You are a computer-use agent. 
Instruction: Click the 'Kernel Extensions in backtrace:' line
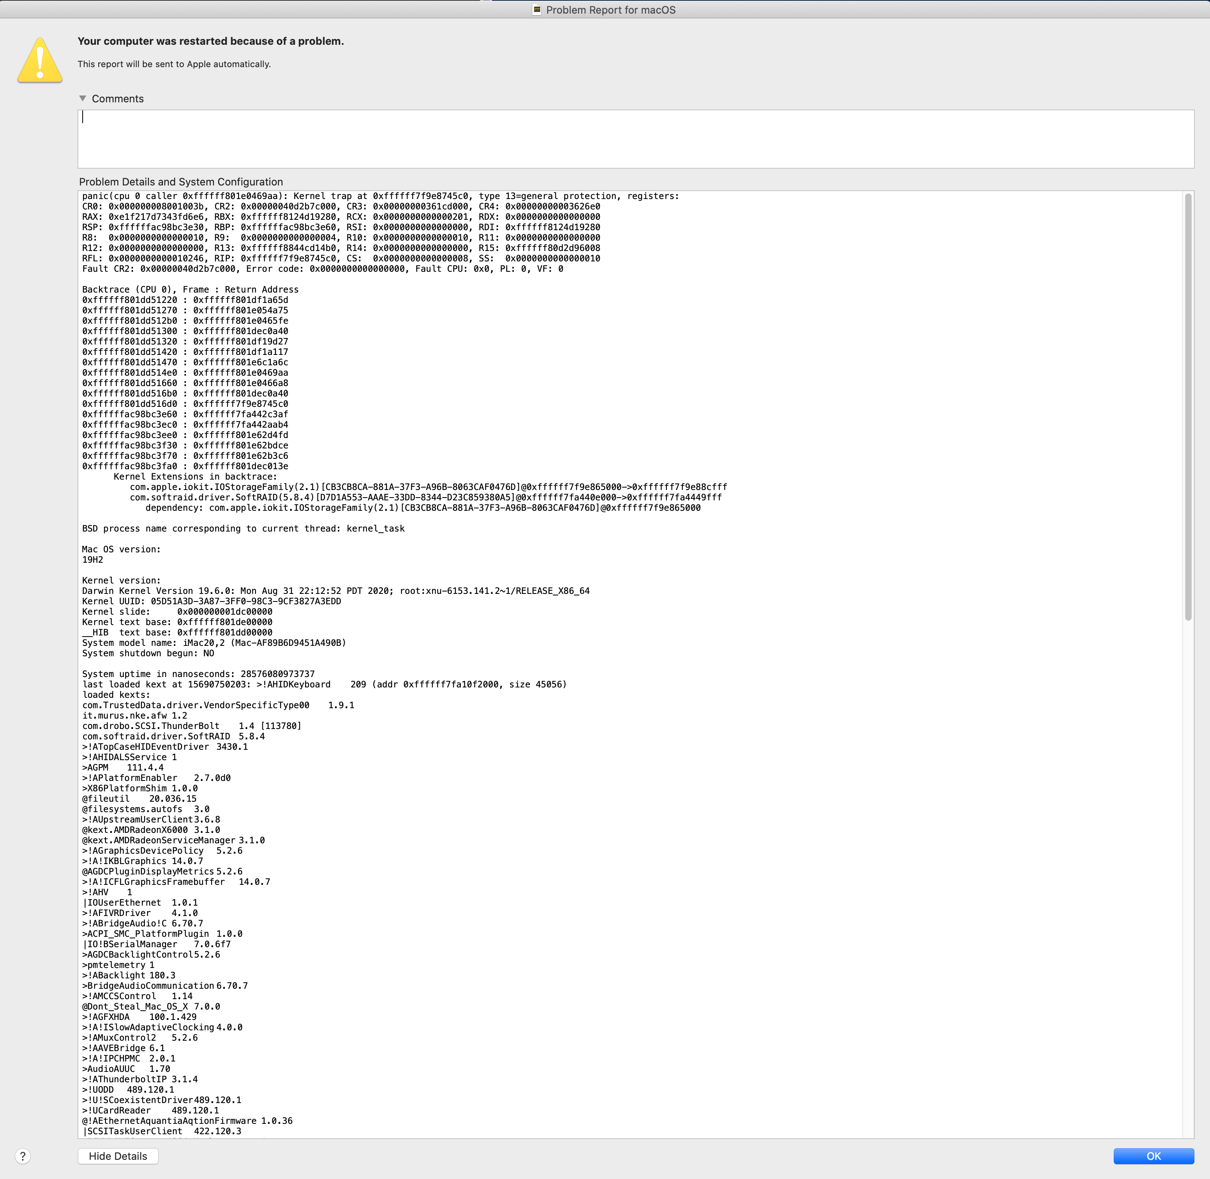tap(196, 477)
